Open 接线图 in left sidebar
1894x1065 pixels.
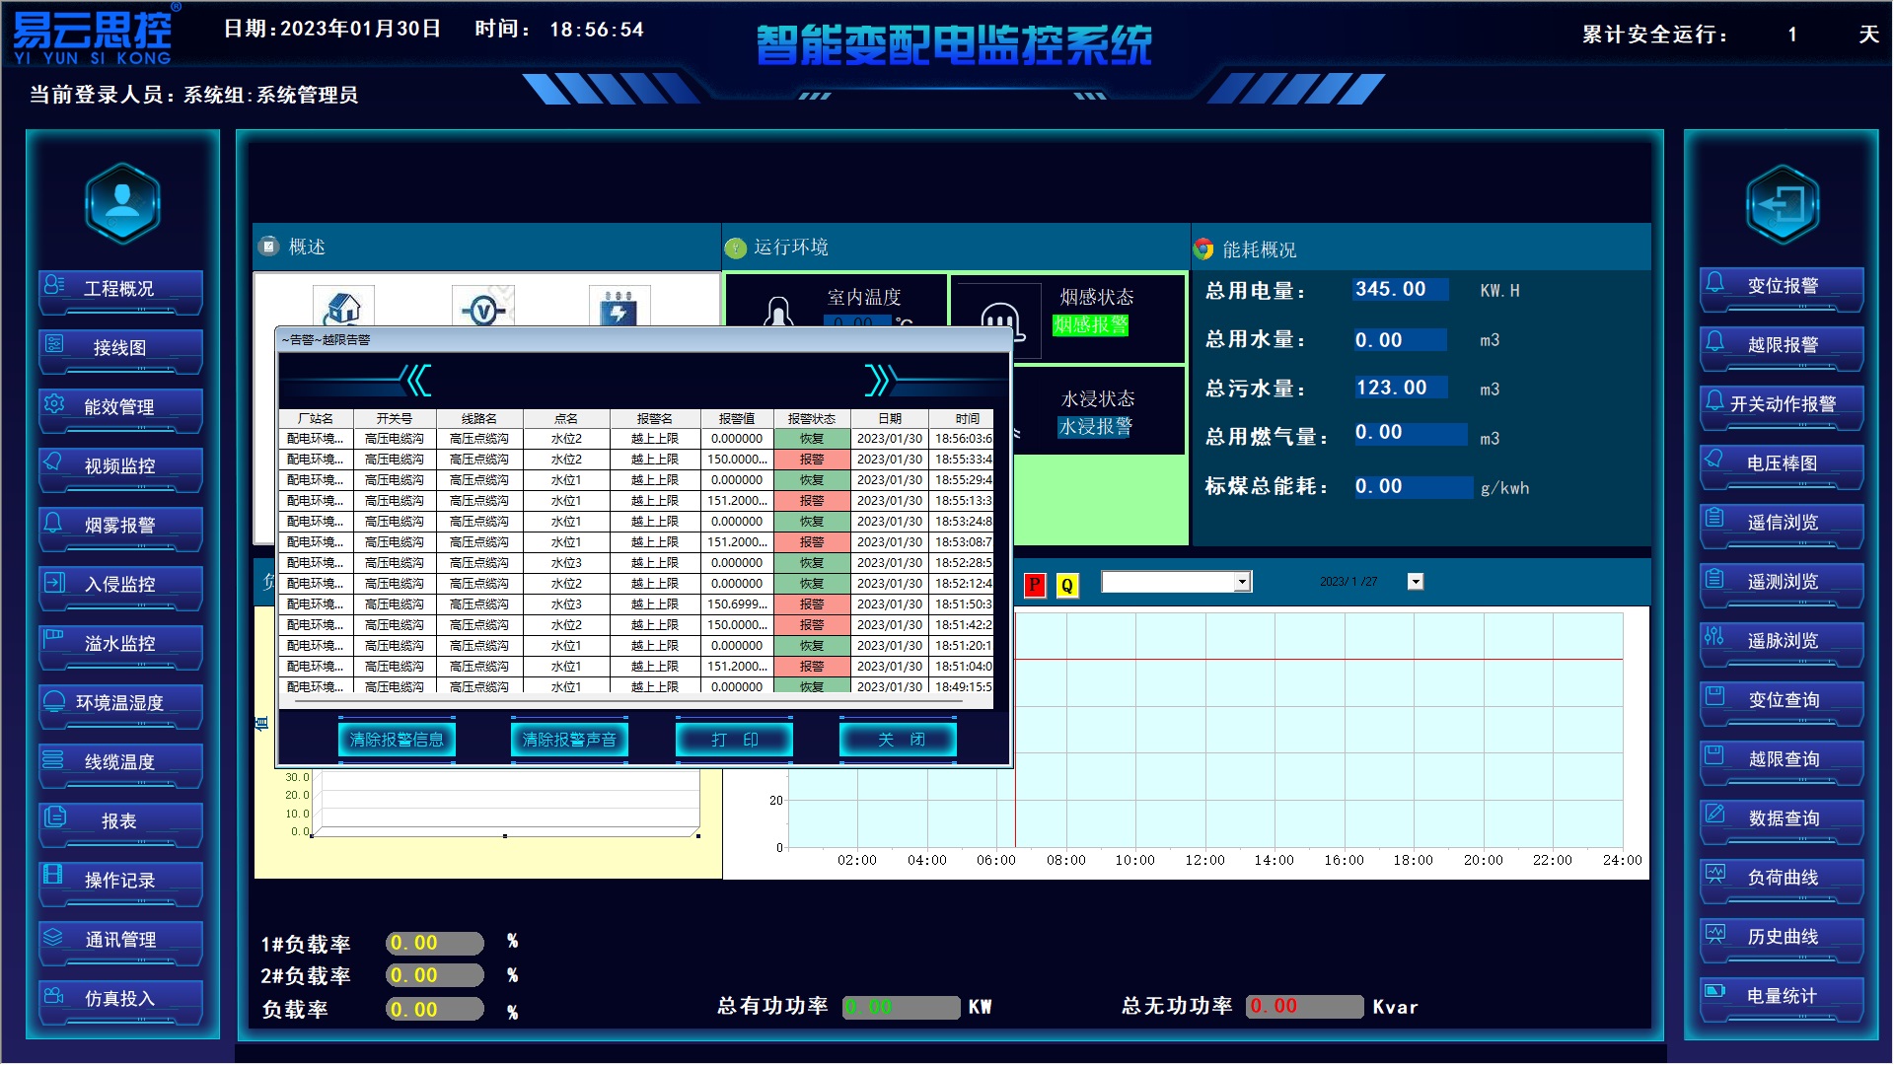[120, 348]
